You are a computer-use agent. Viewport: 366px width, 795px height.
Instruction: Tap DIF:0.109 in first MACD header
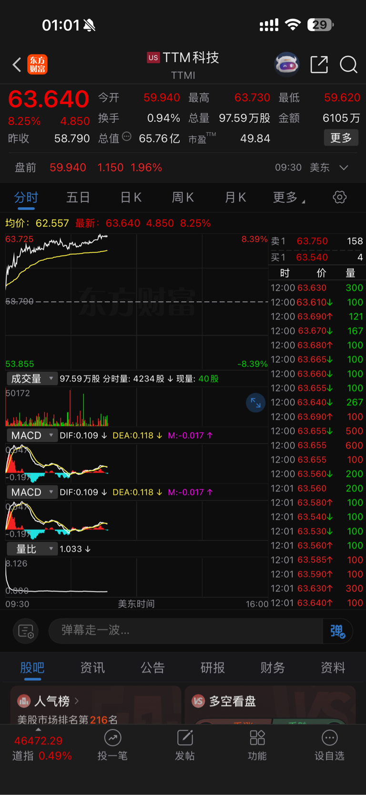tap(83, 435)
